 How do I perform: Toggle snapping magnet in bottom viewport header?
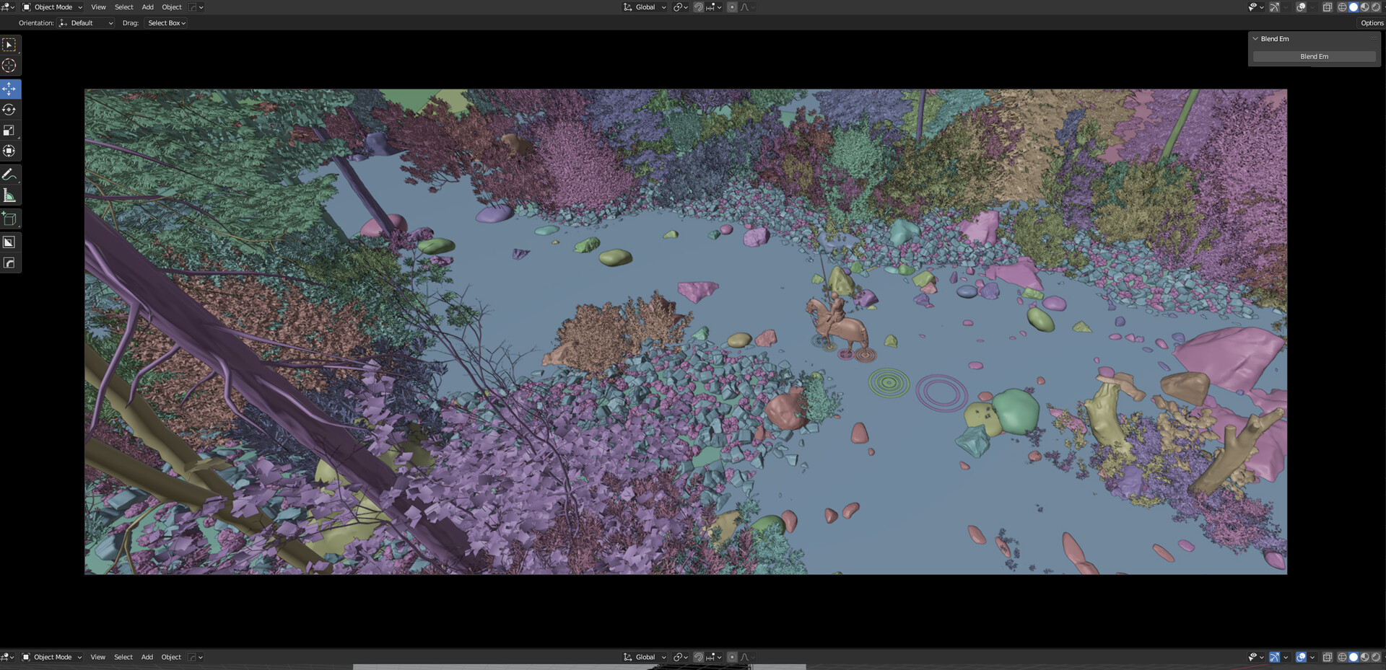click(x=698, y=657)
